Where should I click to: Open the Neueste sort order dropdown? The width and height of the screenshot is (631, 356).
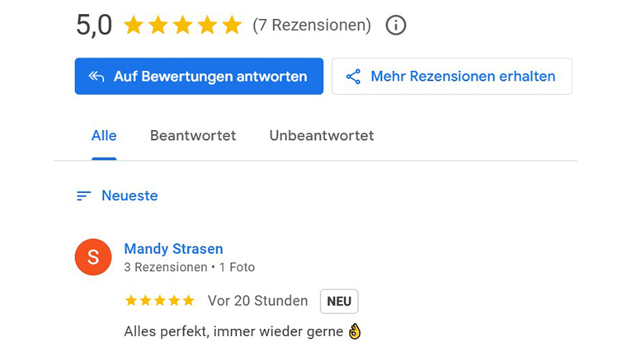(x=129, y=196)
